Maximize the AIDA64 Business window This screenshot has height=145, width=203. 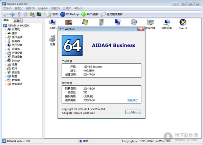190,4
